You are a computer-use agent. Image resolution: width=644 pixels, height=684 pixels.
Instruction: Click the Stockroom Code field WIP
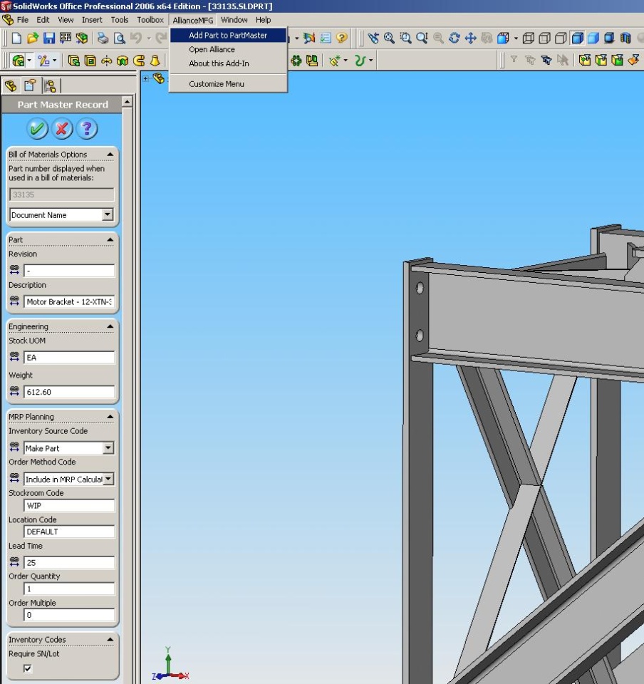(69, 505)
